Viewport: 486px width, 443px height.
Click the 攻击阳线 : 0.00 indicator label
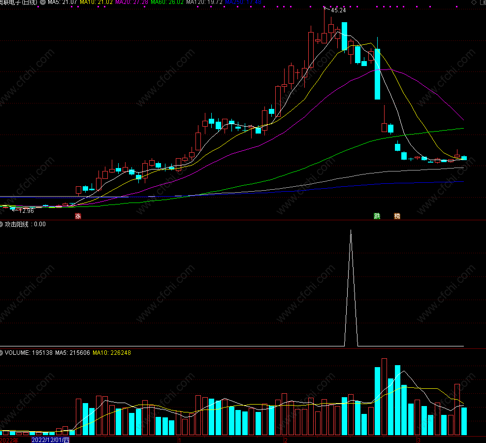[x=25, y=224]
